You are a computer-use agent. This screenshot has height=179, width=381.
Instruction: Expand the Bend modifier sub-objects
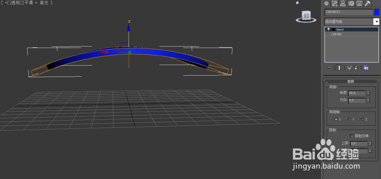[x=333, y=29]
